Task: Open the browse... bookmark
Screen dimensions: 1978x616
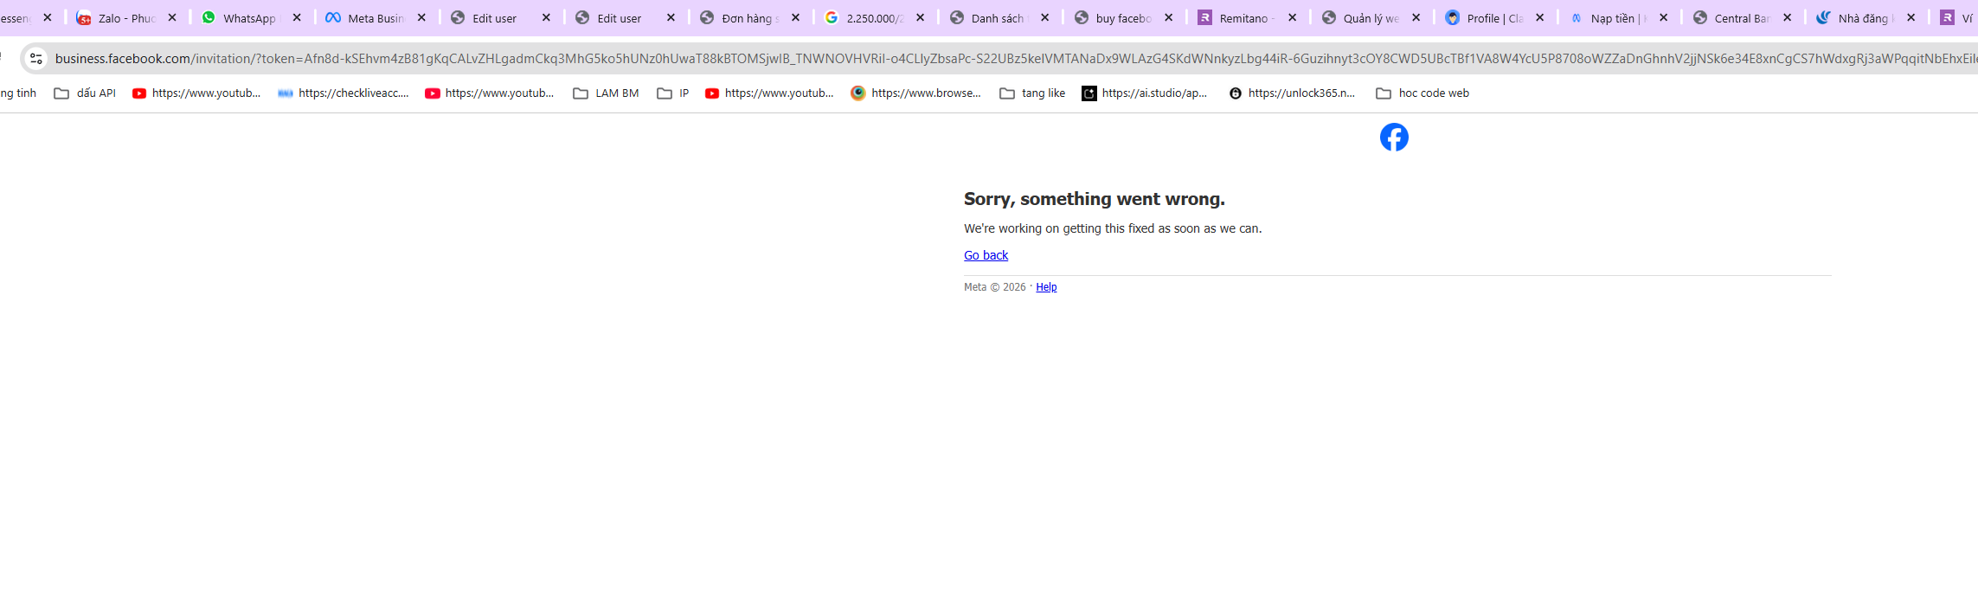Action: [916, 93]
